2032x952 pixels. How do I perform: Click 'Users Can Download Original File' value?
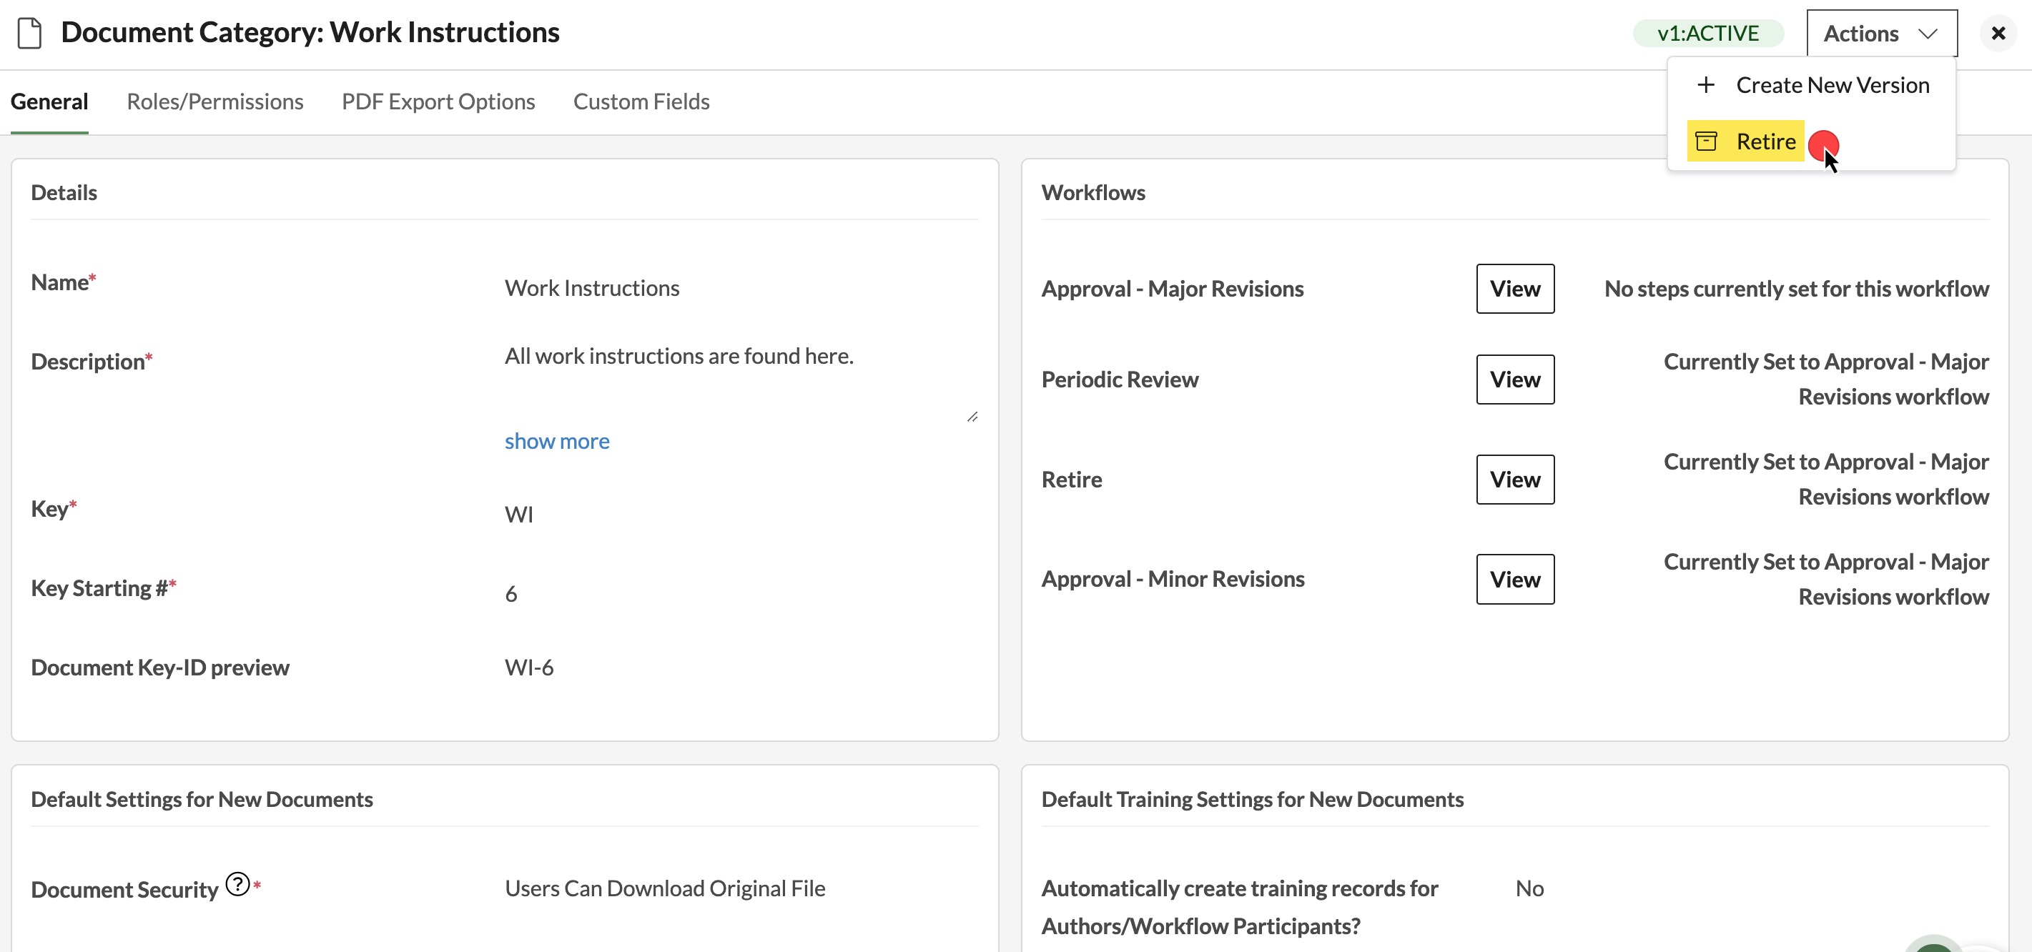[x=664, y=889]
